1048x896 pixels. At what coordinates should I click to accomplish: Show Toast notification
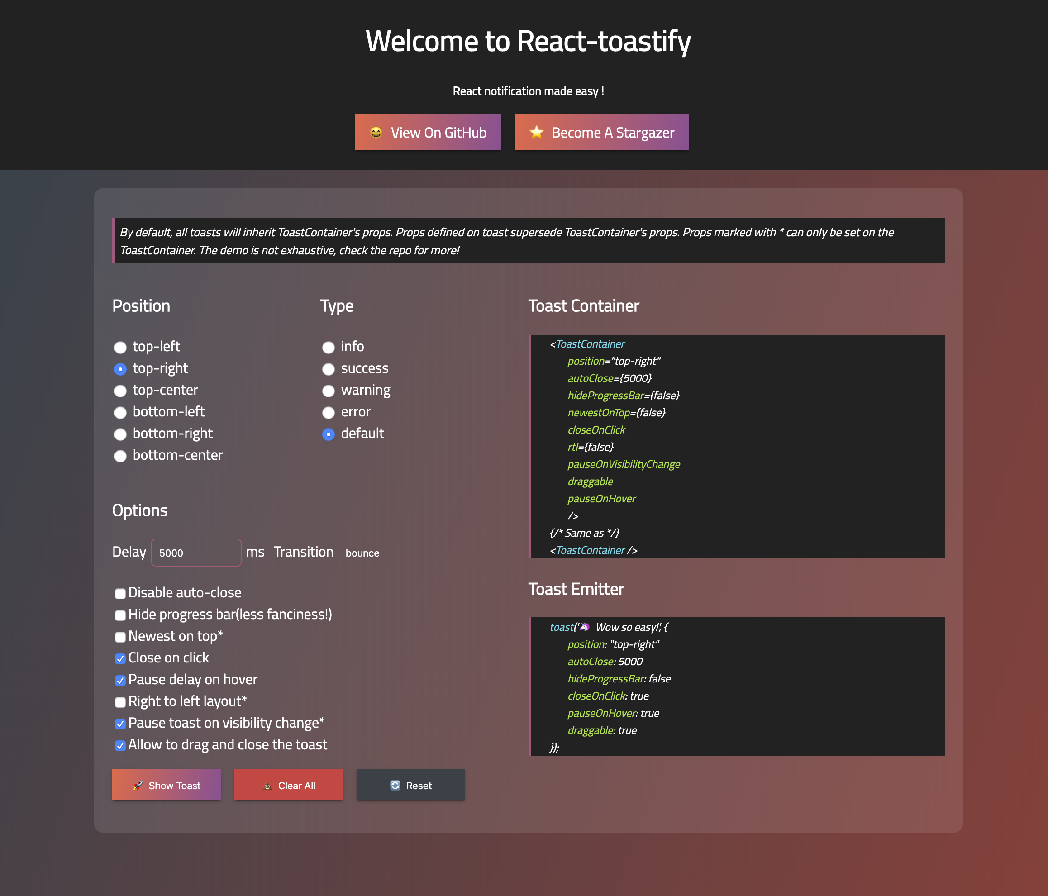click(167, 785)
